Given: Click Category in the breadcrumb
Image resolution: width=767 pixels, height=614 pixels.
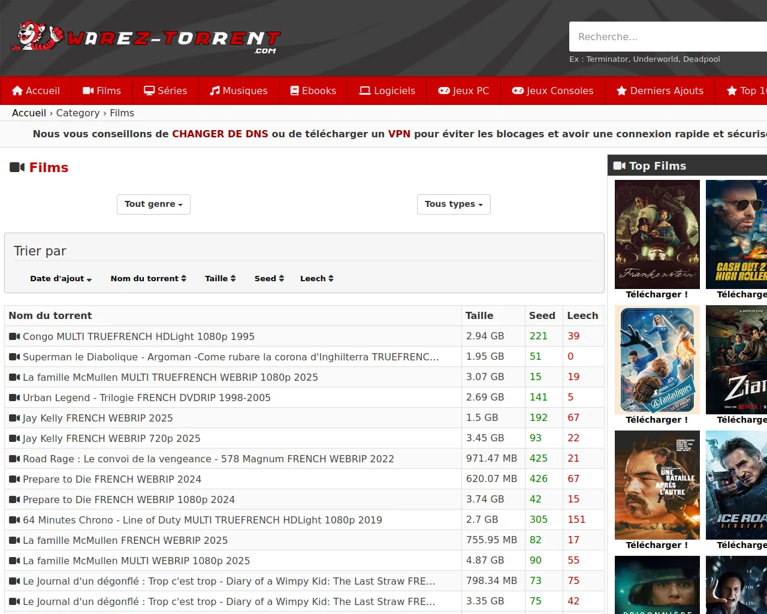Looking at the screenshot, I should click(78, 113).
